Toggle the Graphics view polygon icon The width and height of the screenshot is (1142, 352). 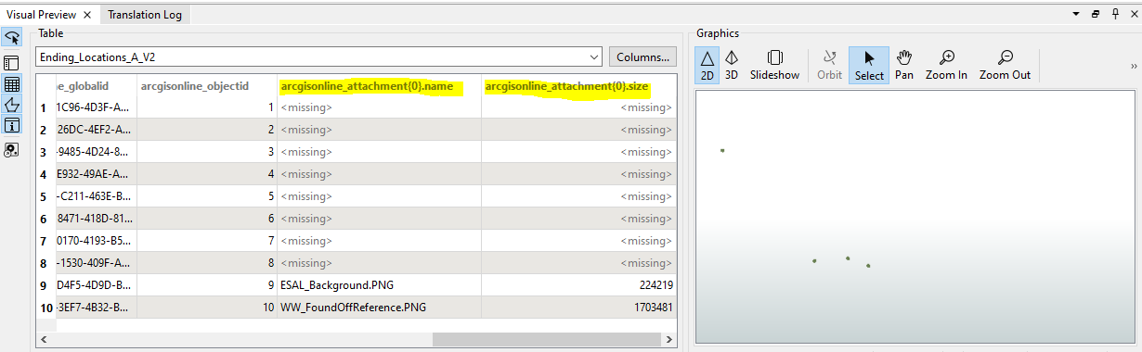[12, 105]
